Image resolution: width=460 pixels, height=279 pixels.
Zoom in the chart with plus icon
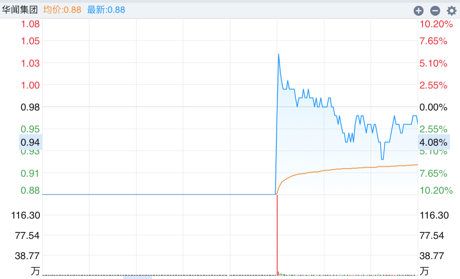pos(419,11)
